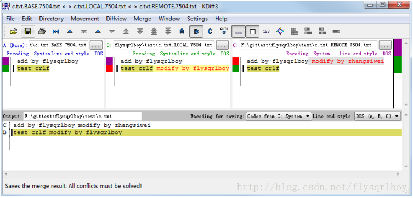413x198 pixels.
Task: Click the colorful four-arrow toolbar icon
Action: [x=280, y=32]
